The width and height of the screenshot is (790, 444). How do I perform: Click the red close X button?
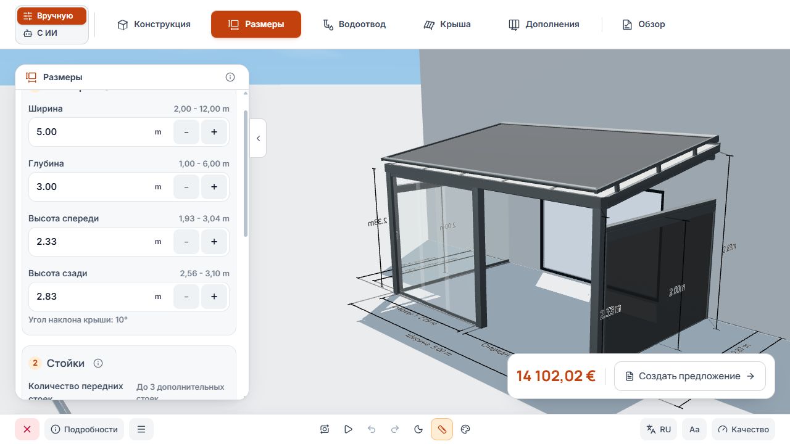[27, 429]
